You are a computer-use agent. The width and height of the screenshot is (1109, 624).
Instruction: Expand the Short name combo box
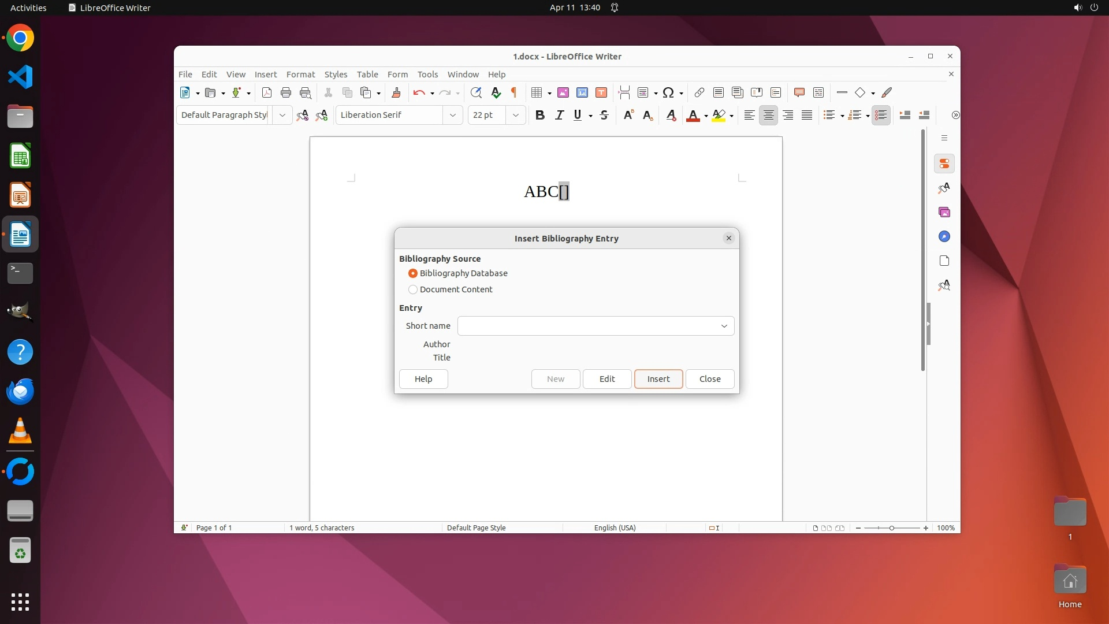click(x=724, y=326)
